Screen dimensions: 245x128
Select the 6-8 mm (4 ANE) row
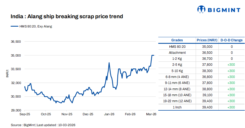tap(177, 77)
